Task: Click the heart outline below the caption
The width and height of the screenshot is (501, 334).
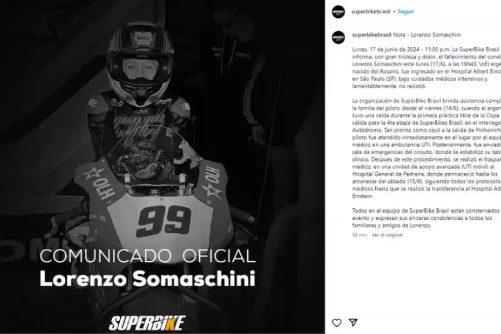Action: (x=337, y=322)
